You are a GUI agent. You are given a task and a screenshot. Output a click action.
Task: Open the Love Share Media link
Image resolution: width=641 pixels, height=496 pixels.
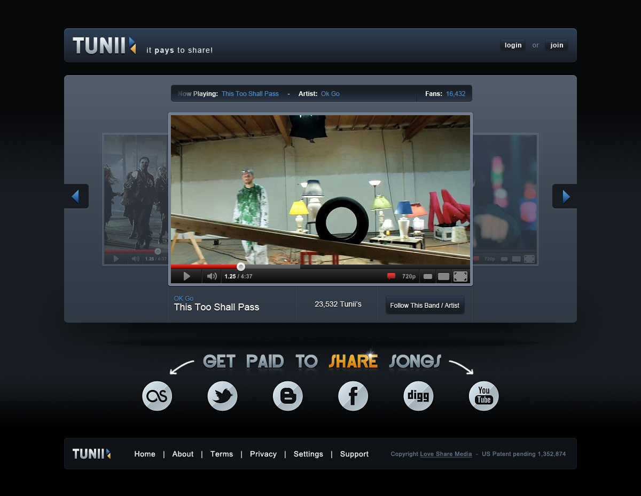446,454
